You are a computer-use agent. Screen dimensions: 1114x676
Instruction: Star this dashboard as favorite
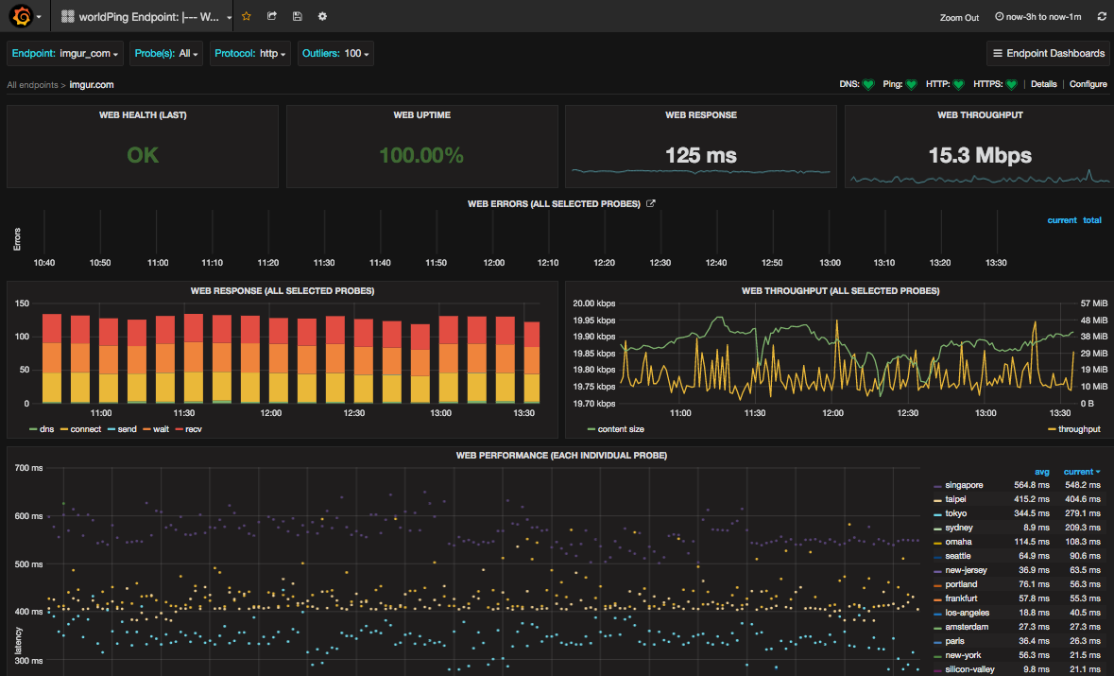[247, 16]
